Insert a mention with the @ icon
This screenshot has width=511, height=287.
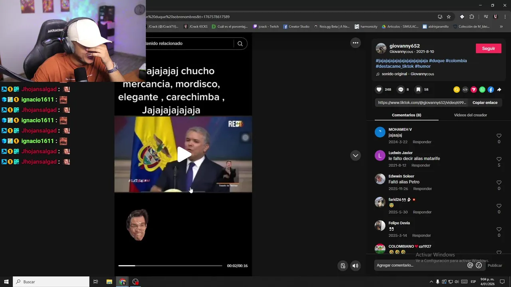pos(470,265)
